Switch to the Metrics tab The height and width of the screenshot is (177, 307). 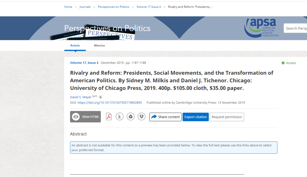pos(99,46)
